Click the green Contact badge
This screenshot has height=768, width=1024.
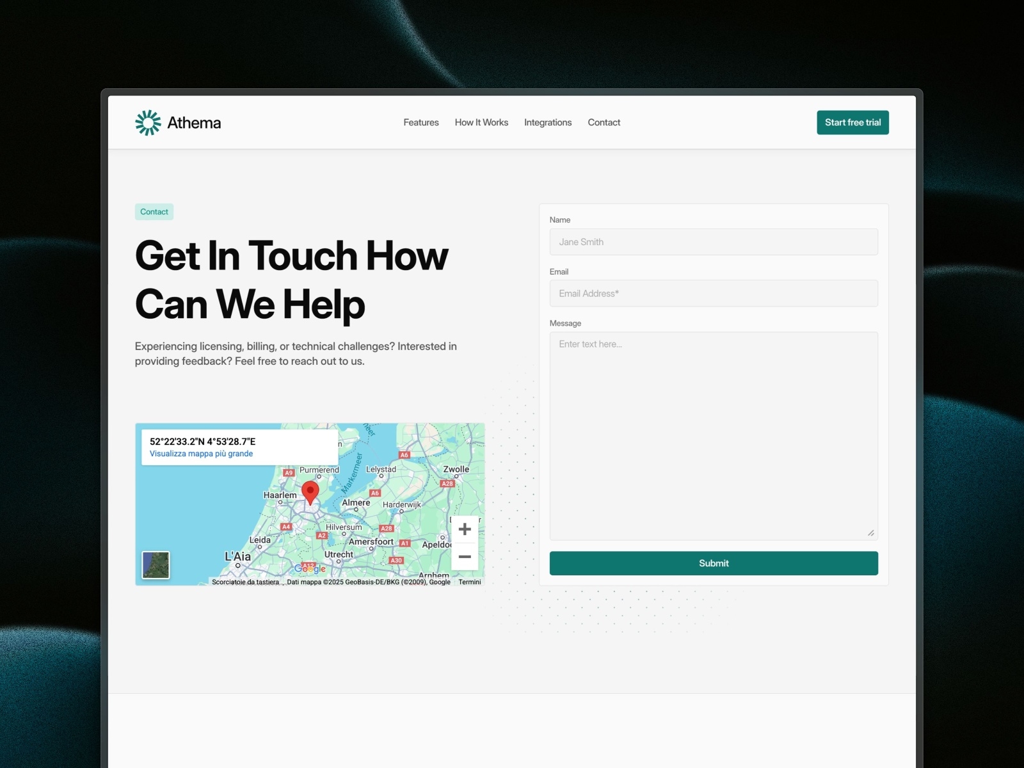coord(154,211)
